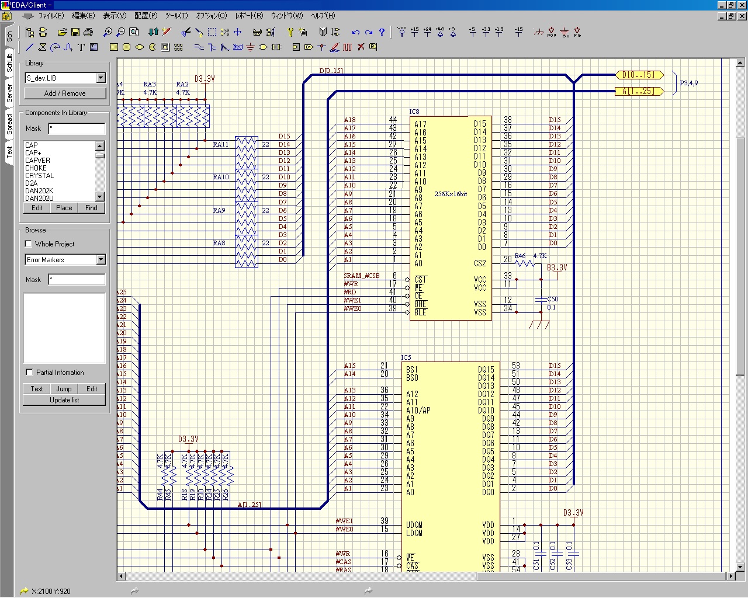This screenshot has width=748, height=598.
Task: Select the Net label placement tool
Action: click(x=238, y=47)
